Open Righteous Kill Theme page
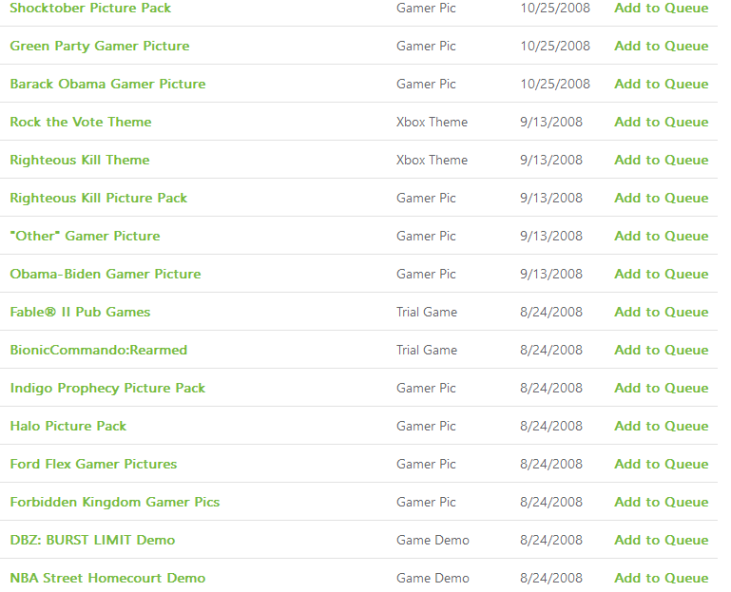Image resolution: width=731 pixels, height=592 pixels. (80, 160)
